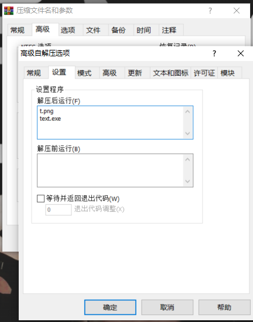
Task: Click the WinRAR icon in title bar
Action: click(x=9, y=11)
